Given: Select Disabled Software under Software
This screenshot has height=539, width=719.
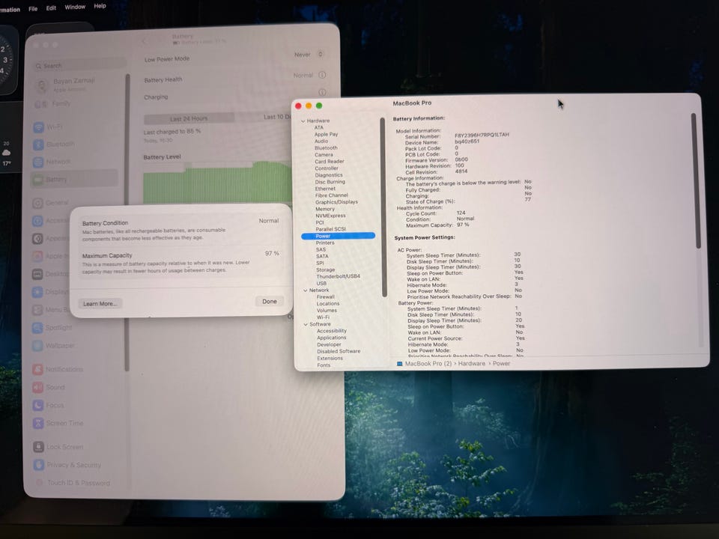Looking at the screenshot, I should tap(339, 351).
